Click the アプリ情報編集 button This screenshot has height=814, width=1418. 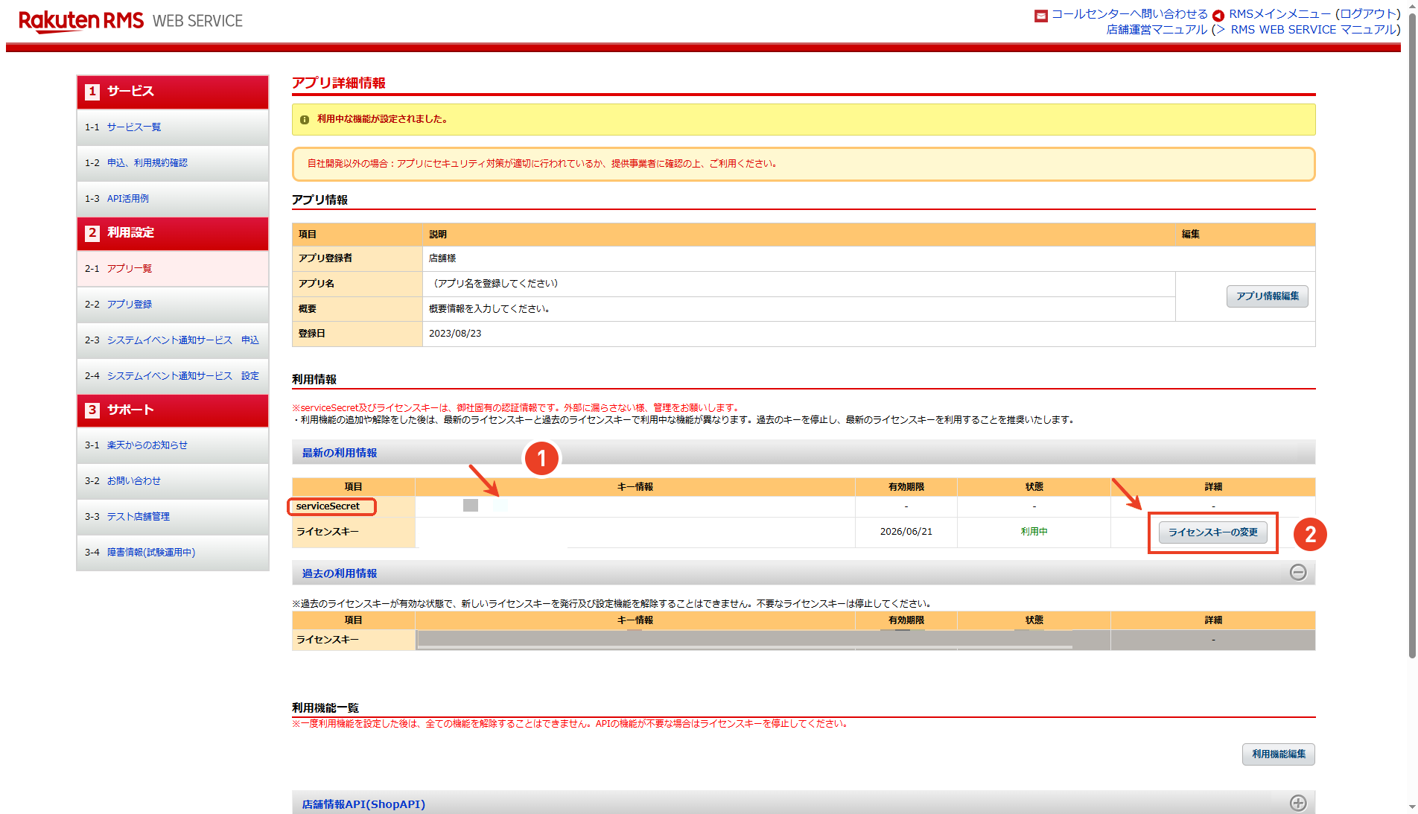[x=1268, y=296]
